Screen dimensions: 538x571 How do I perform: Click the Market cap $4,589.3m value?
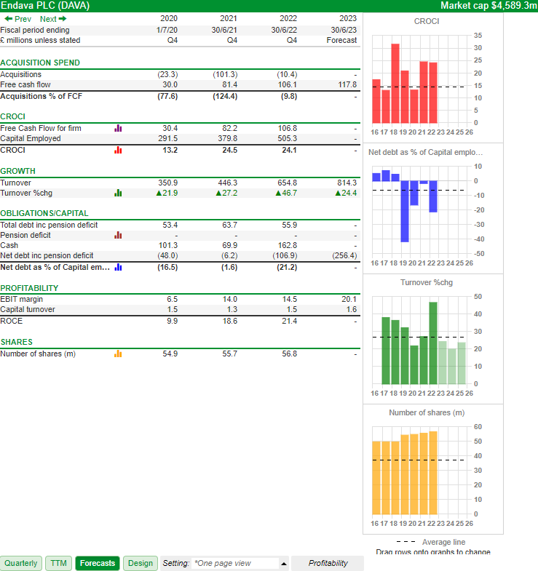(x=488, y=6)
